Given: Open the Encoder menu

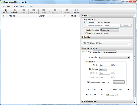Looking at the screenshot, I should pyautogui.click(x=23, y=6).
